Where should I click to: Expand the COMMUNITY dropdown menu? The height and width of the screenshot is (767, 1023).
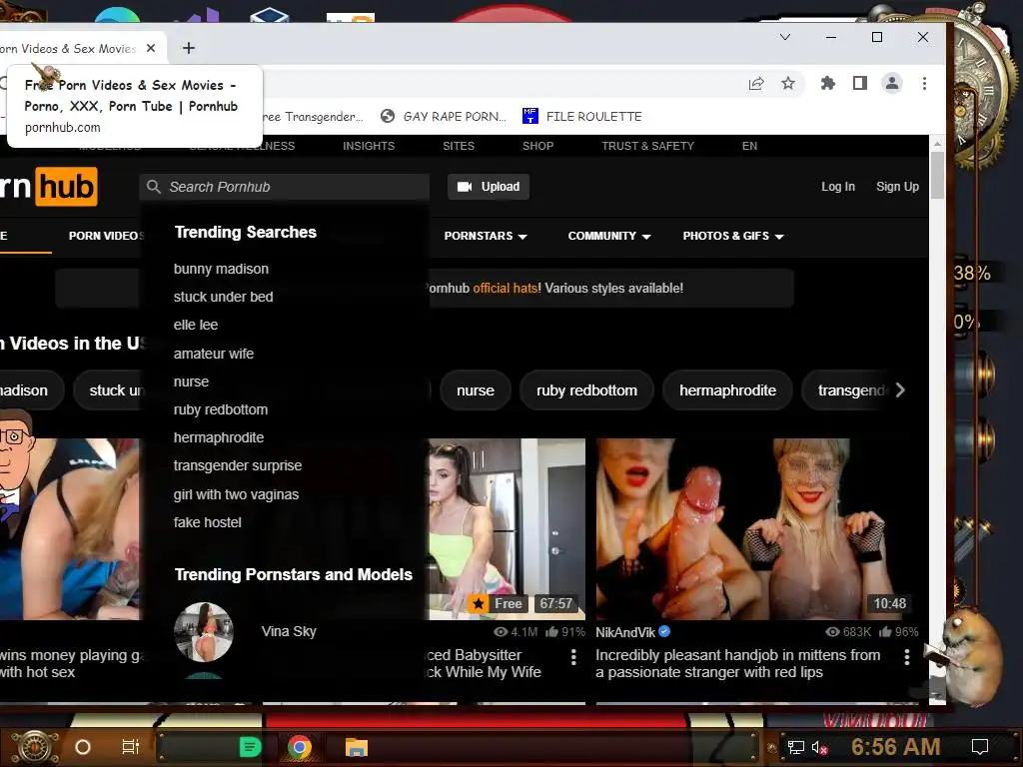click(609, 236)
